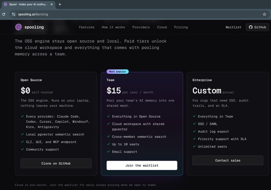This screenshot has width=271, height=190.
Task: Click the 'Community support' text
Action: point(43,149)
